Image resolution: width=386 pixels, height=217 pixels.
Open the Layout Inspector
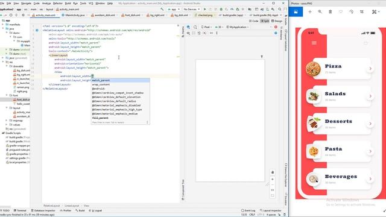(x=271, y=210)
